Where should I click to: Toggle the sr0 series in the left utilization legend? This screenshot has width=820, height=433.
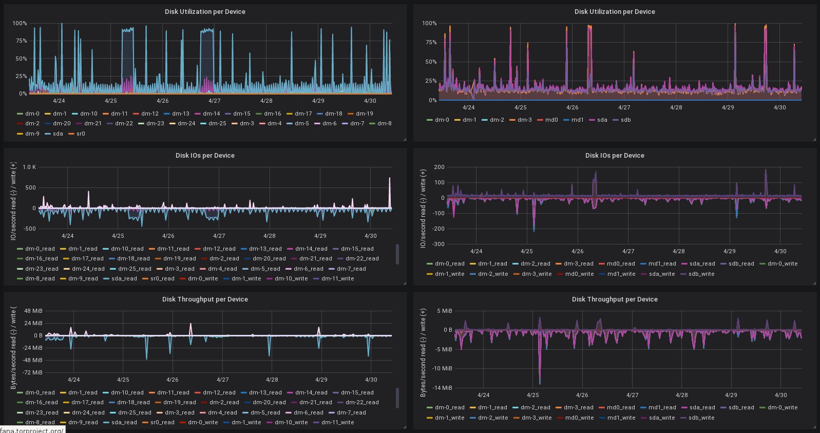(81, 134)
